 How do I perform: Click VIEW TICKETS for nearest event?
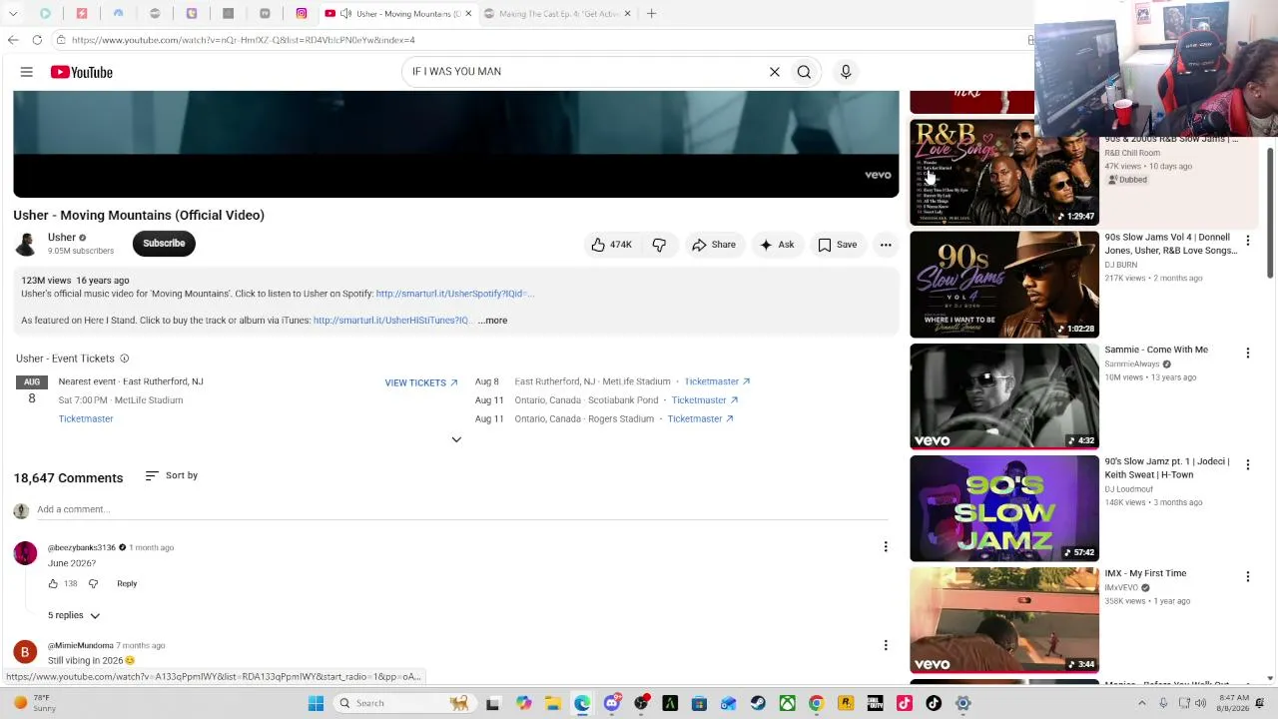click(x=421, y=382)
